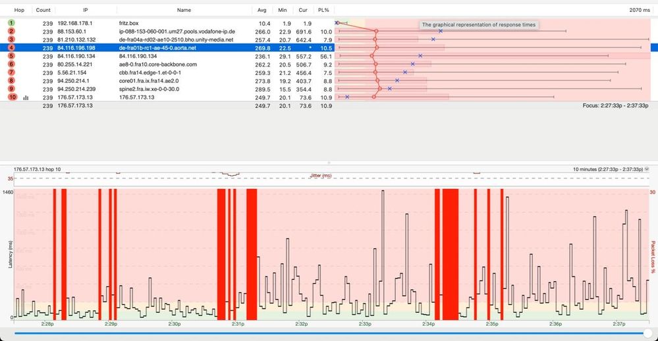Click the Avg value 266.0 for hop 2

pos(263,32)
